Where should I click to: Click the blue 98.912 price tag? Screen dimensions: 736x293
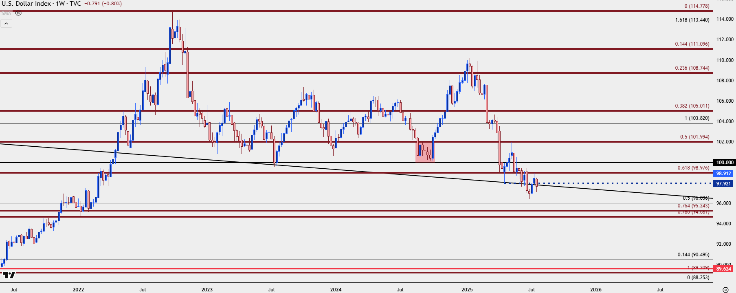(724, 173)
